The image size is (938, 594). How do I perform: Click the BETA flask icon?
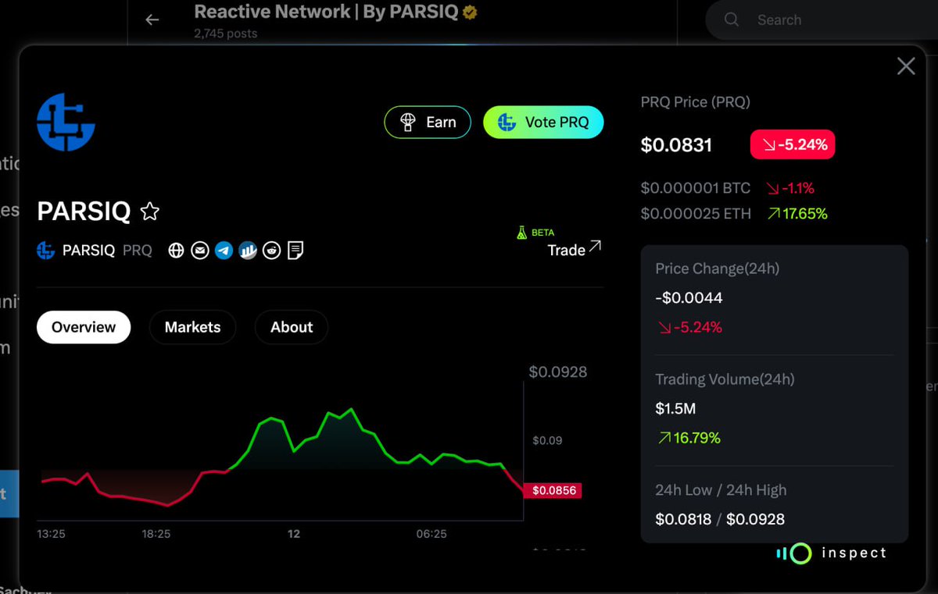[522, 233]
